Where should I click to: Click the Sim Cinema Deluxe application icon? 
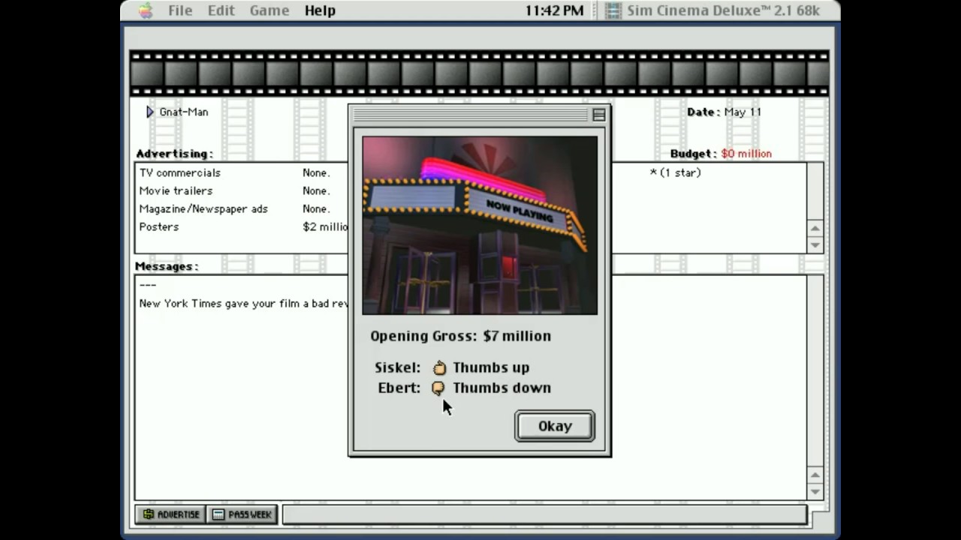[613, 10]
